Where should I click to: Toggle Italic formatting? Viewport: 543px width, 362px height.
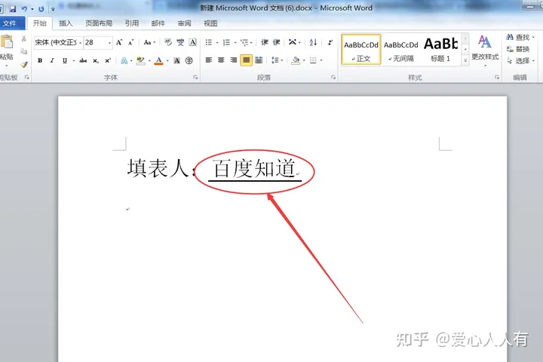pyautogui.click(x=52, y=60)
